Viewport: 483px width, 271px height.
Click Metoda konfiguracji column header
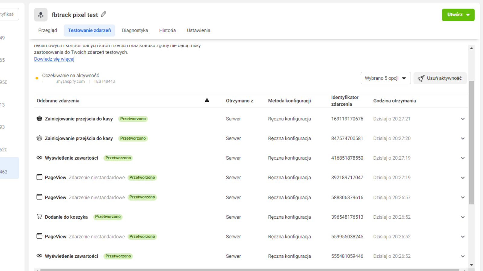click(289, 101)
